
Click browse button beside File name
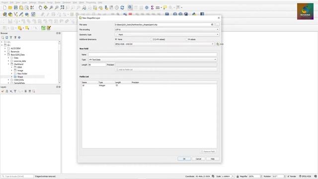218,24
